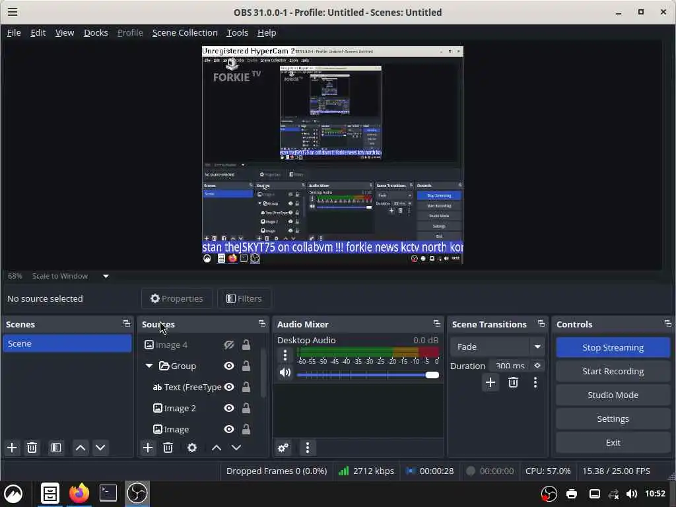676x507 pixels.
Task: Open the Help menu
Action: click(267, 33)
